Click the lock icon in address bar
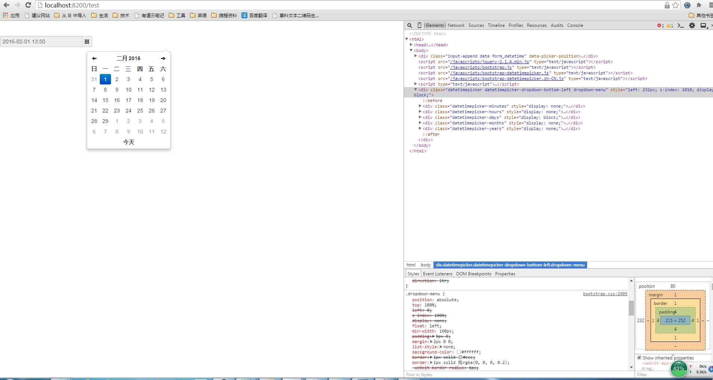This screenshot has width=713, height=380. (667, 5)
